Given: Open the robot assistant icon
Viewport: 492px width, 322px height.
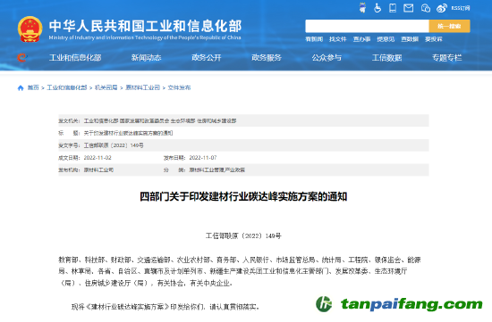Looking at the screenshot, I should coord(362,8).
